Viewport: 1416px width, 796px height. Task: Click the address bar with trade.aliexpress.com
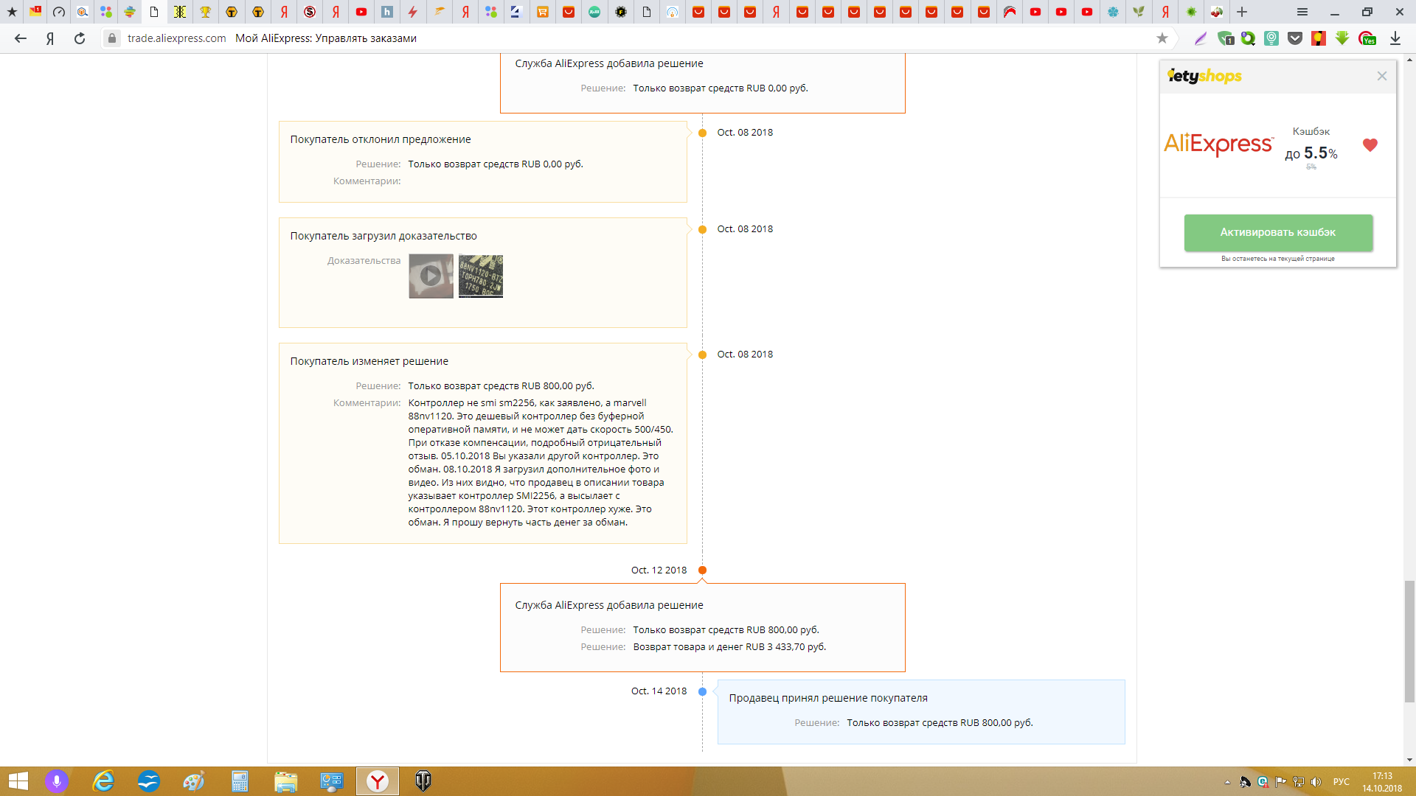(x=176, y=38)
